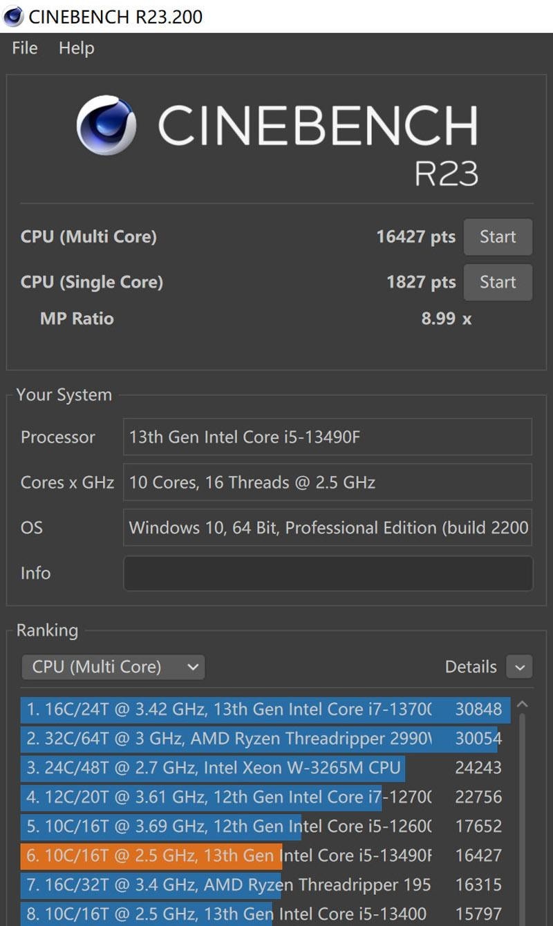Select the highlighted orange i5-13490F ranking row
Image resolution: width=553 pixels, height=926 pixels.
[263, 856]
